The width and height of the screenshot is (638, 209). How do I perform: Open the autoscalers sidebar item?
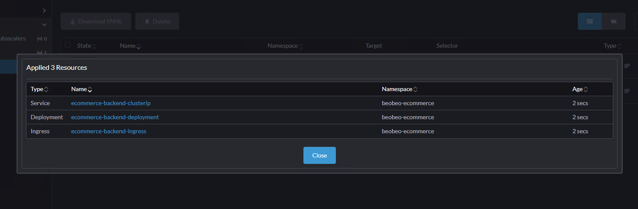tap(13, 39)
